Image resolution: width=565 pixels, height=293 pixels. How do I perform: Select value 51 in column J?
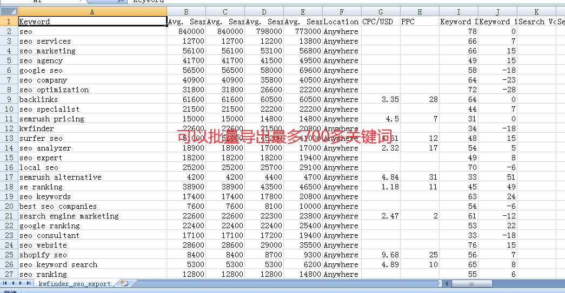[497, 177]
